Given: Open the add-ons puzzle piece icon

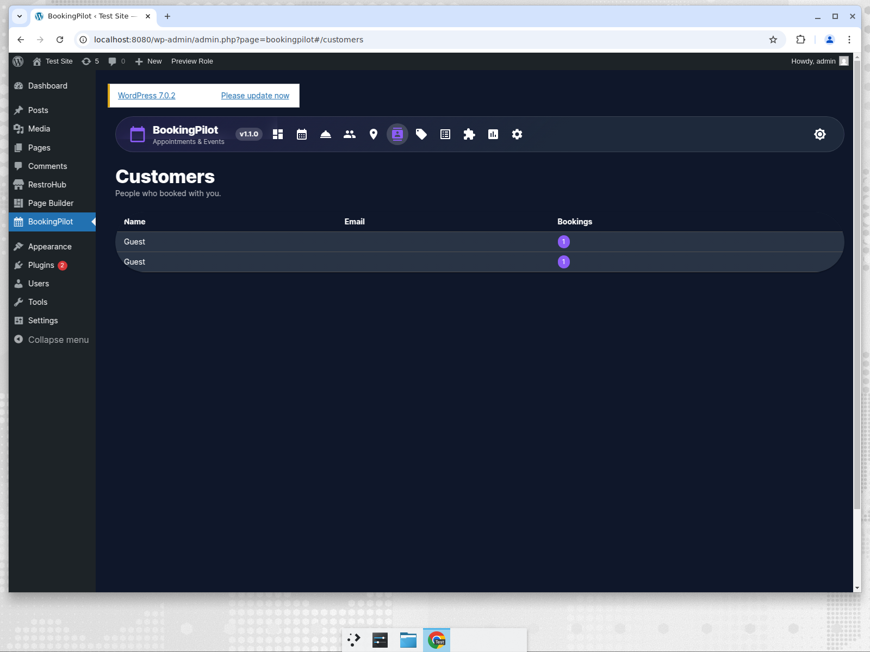Looking at the screenshot, I should pos(469,134).
